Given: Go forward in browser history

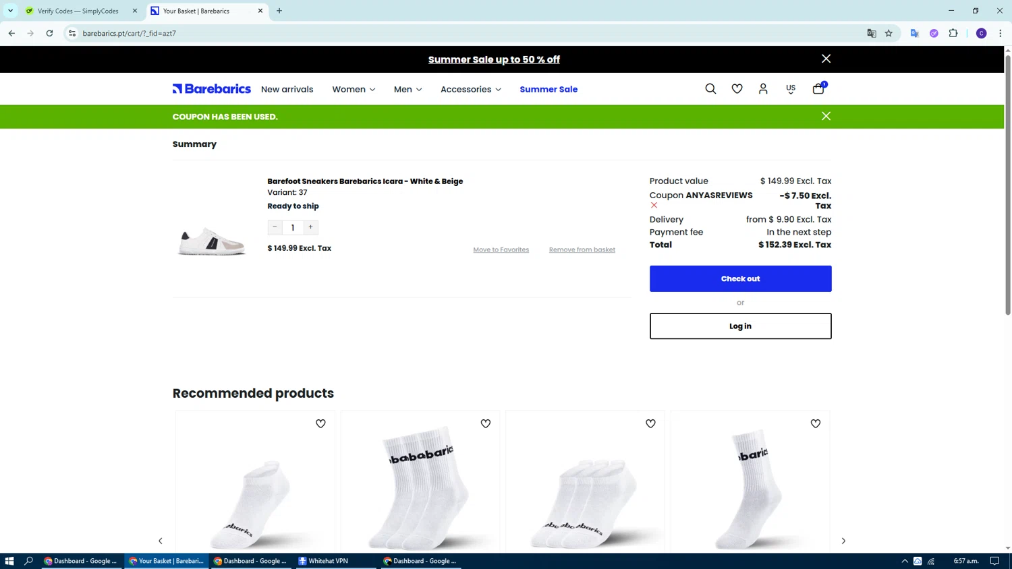Looking at the screenshot, I should 30,33.
